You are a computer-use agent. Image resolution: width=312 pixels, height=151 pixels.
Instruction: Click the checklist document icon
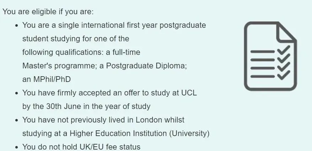[270, 56]
